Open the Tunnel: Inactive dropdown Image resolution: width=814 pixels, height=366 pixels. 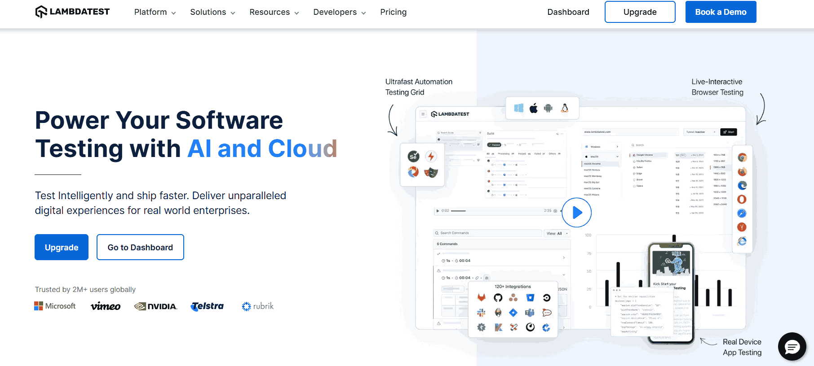tap(701, 132)
